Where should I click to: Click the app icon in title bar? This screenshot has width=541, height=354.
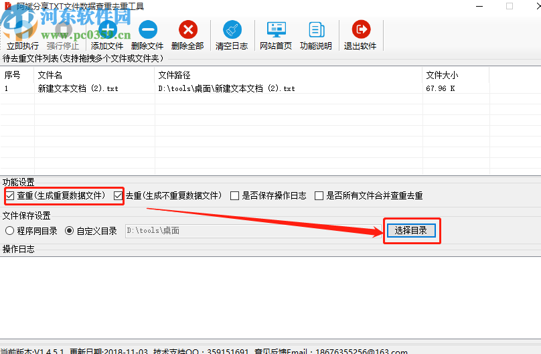click(7, 5)
